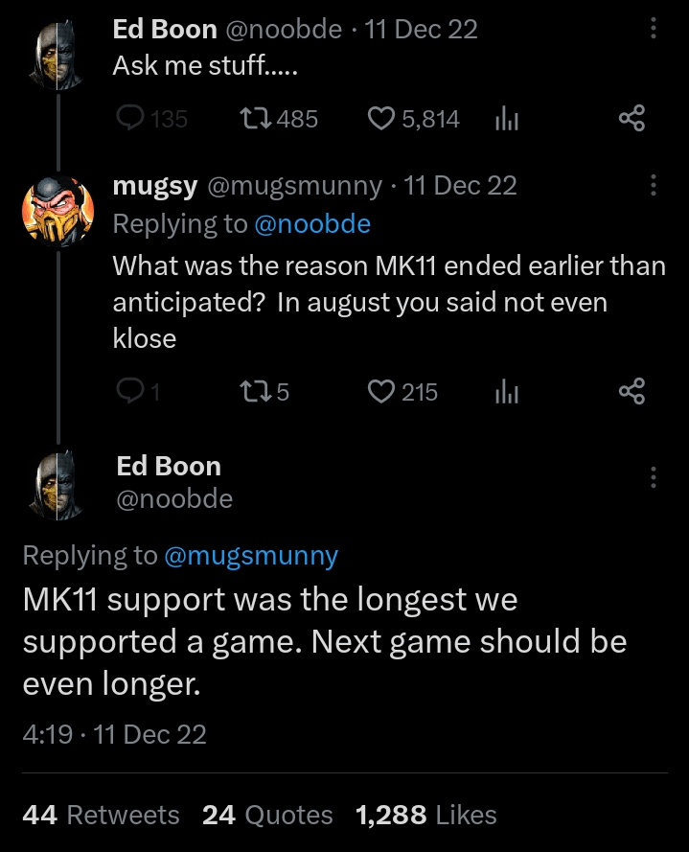The width and height of the screenshot is (689, 852).
Task: View analytics for Ed Boon's first tweet
Action: click(505, 119)
